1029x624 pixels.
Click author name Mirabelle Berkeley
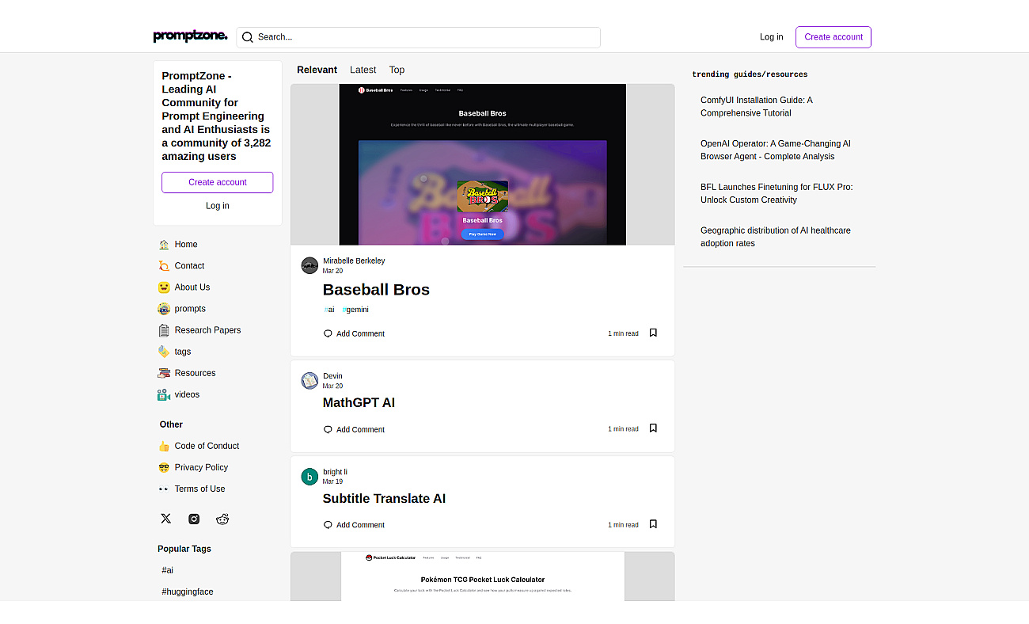click(x=354, y=261)
